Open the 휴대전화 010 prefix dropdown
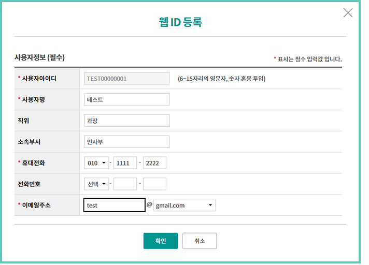 coord(96,163)
